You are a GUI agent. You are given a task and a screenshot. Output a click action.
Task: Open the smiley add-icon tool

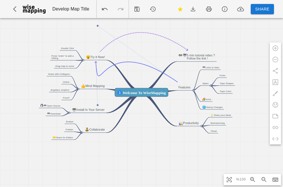[275, 105]
